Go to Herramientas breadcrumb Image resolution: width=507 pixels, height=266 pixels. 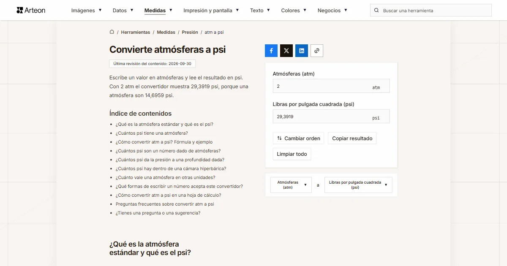coord(136,32)
